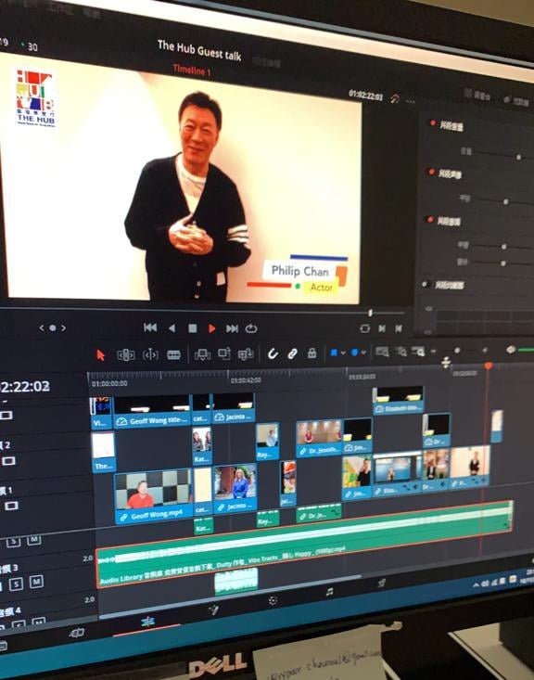The height and width of the screenshot is (680, 534).
Task: Switch to the Cut page tab
Action: pos(77,634)
